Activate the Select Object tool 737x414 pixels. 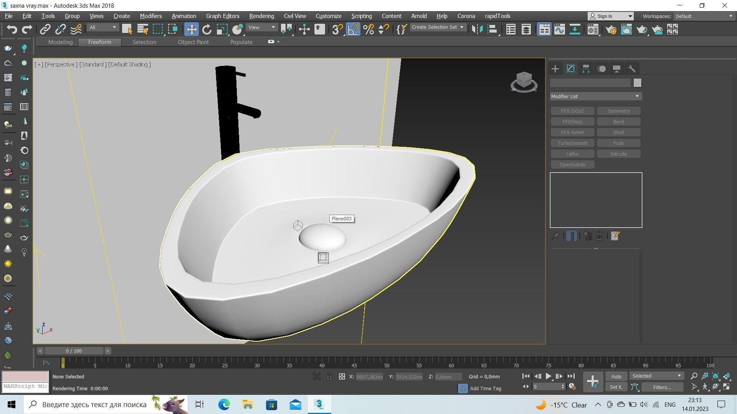[x=127, y=30]
